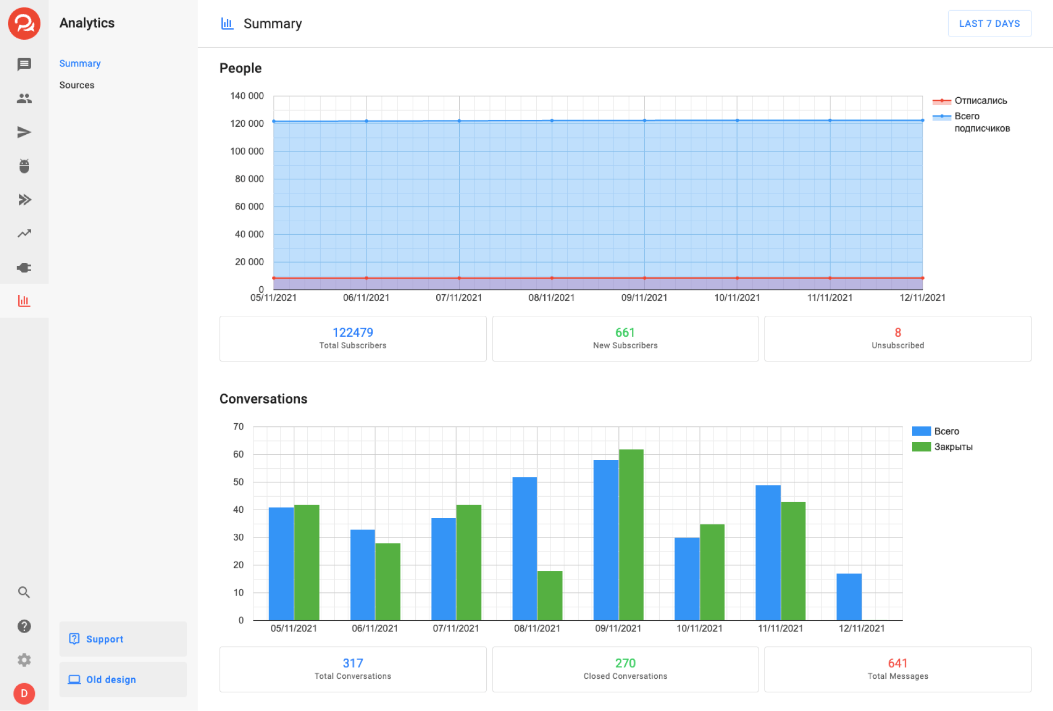The width and height of the screenshot is (1053, 711).
Task: Select the Summary menu item
Action: click(80, 63)
